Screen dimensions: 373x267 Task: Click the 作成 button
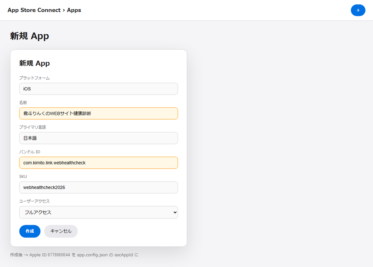click(x=30, y=231)
